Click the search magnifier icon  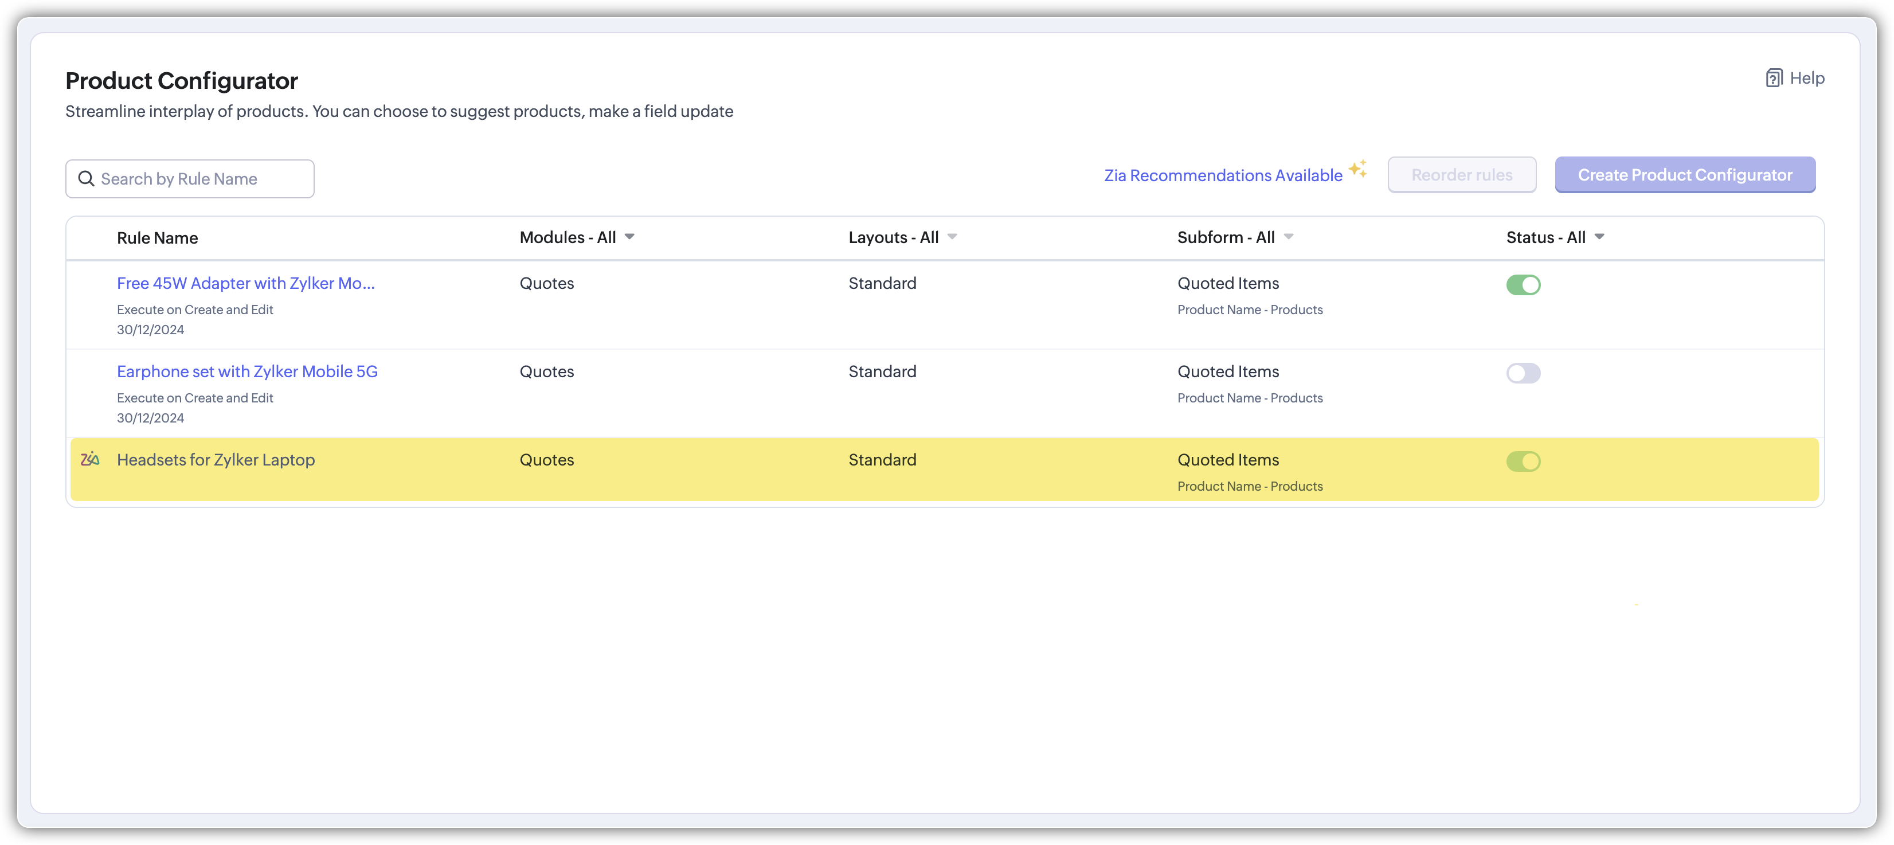[86, 179]
